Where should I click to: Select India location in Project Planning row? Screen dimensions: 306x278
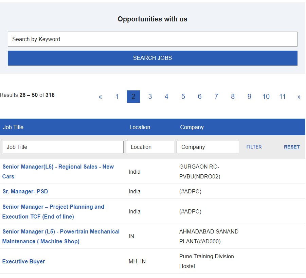click(134, 212)
